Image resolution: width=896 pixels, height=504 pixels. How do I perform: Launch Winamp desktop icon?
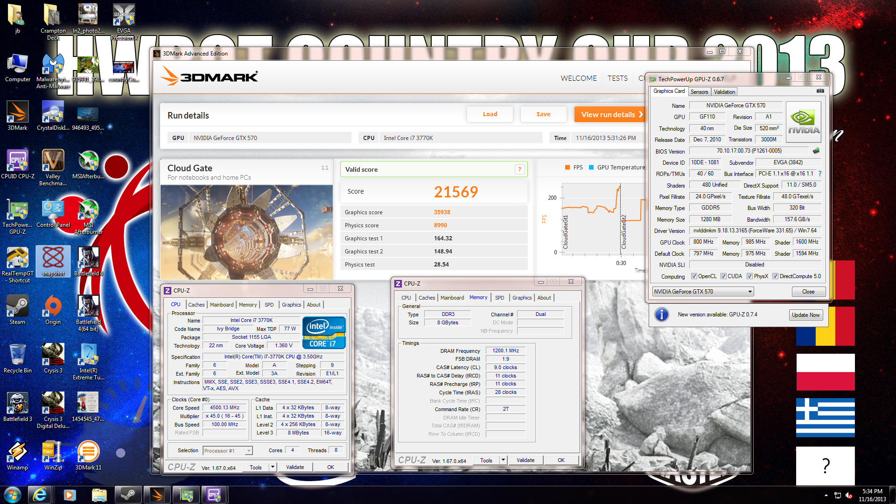(x=18, y=455)
